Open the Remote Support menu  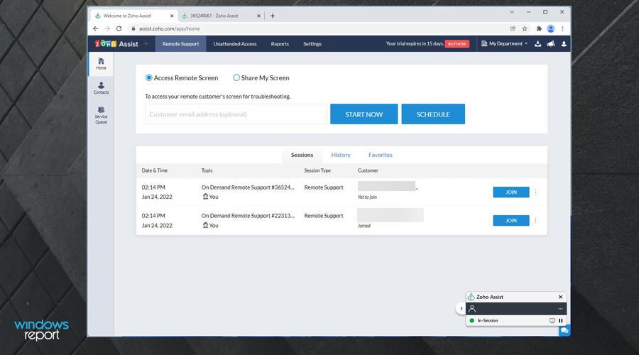point(180,43)
